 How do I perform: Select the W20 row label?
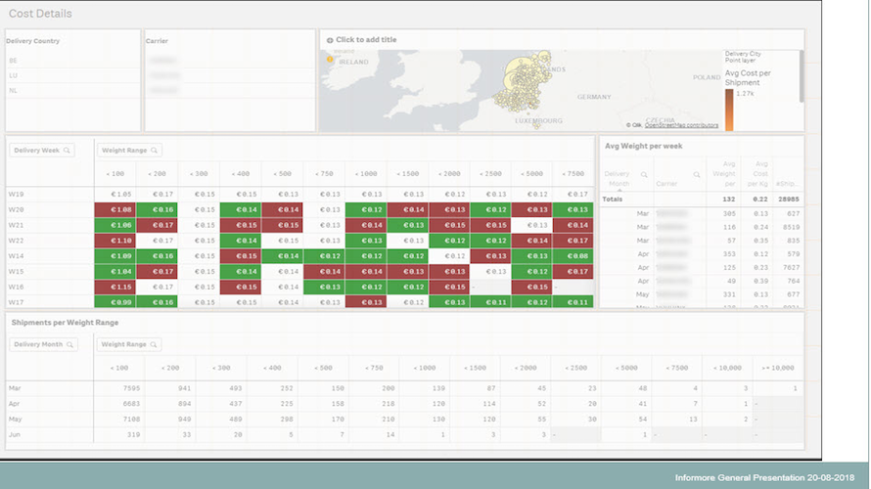click(16, 210)
